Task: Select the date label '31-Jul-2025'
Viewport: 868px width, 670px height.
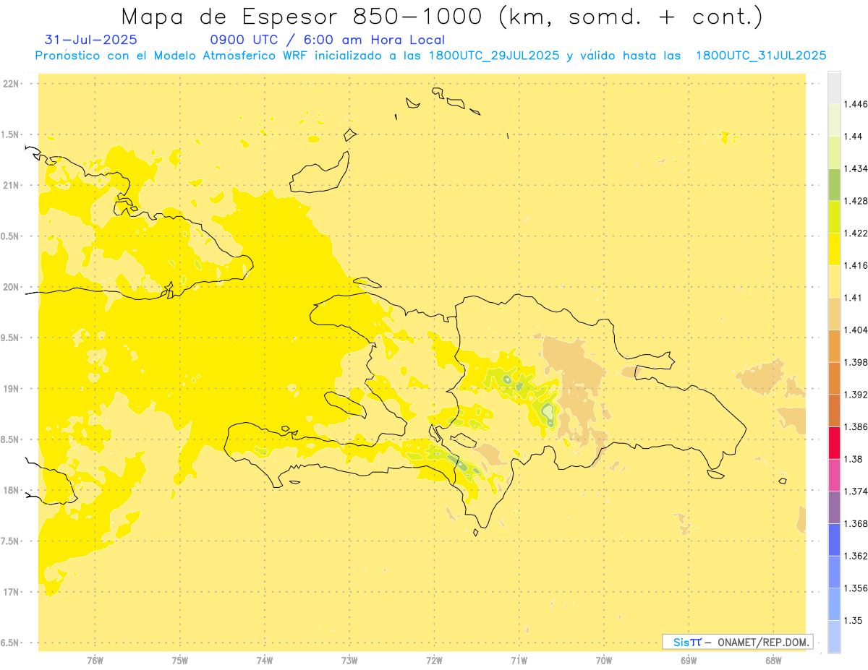Action: click(90, 40)
